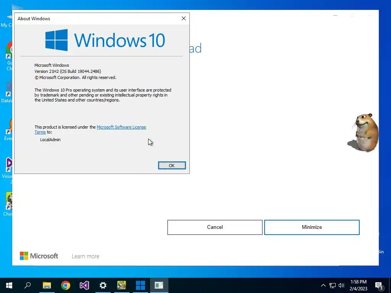This screenshot has width=391, height=293.
Task: Select the About Windows taskbar item
Action: [x=159, y=285]
